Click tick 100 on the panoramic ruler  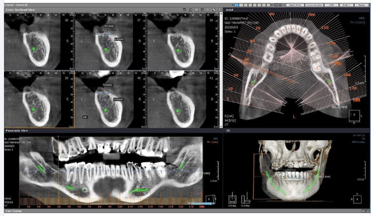(x=120, y=207)
